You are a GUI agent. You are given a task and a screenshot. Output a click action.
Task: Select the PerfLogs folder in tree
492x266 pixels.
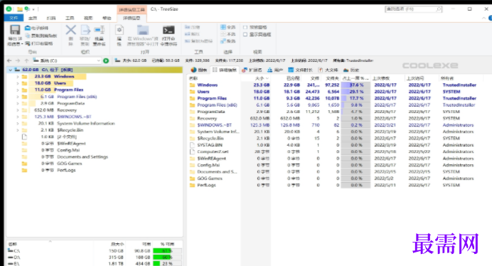pos(66,170)
